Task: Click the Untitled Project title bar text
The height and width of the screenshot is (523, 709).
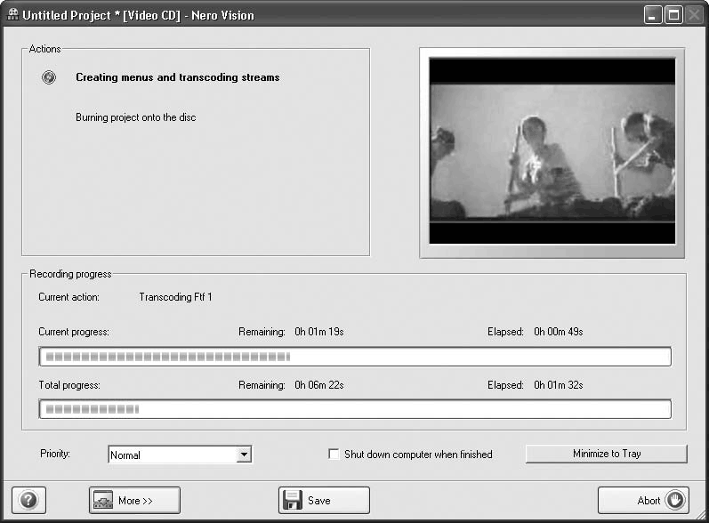Action: coord(138,14)
